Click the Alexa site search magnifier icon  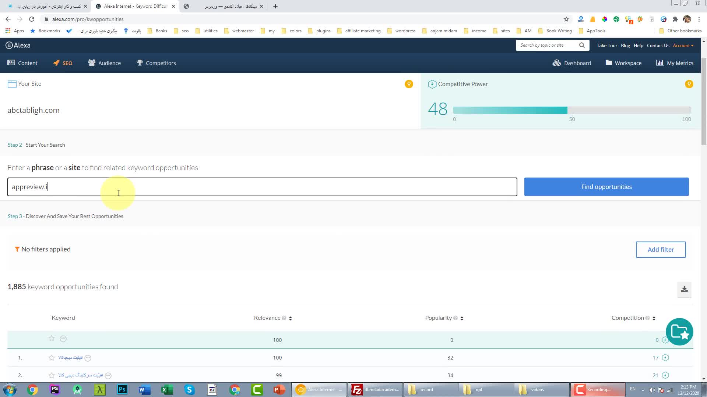582,45
